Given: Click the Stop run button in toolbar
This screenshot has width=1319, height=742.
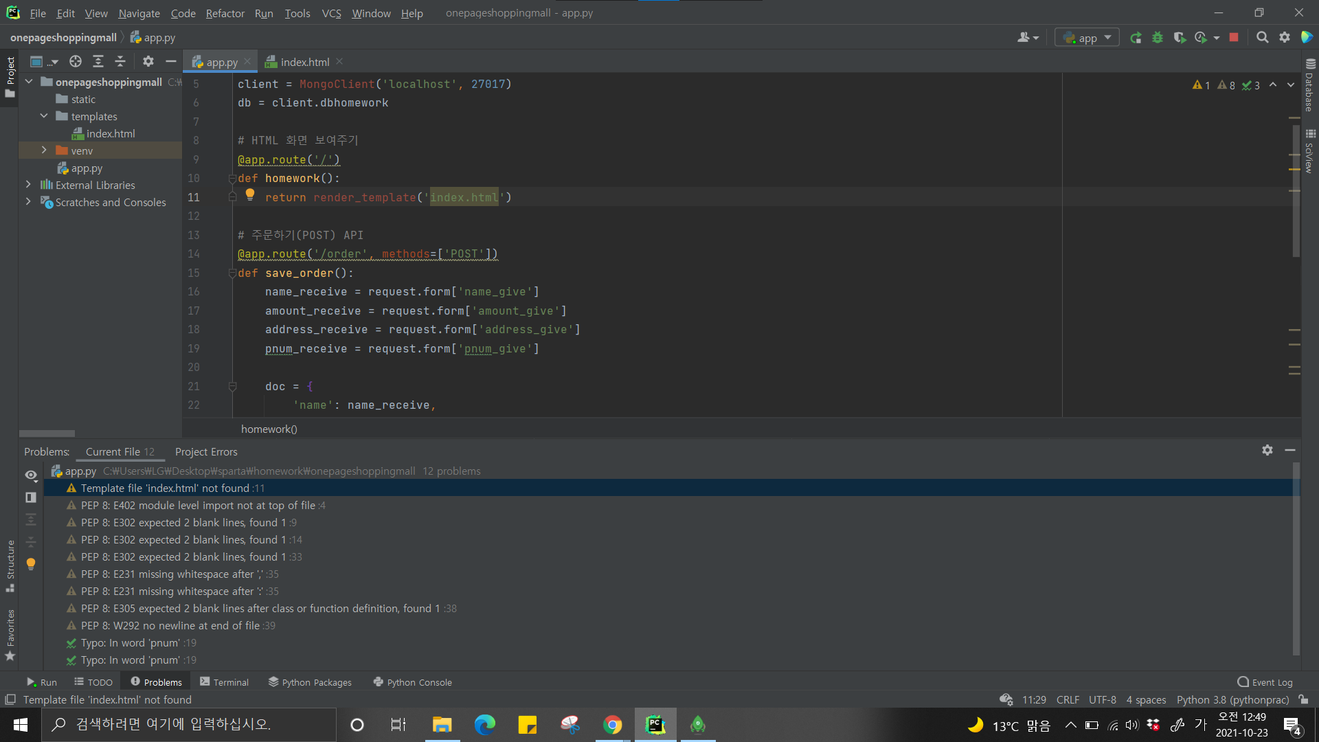Looking at the screenshot, I should tap(1234, 38).
